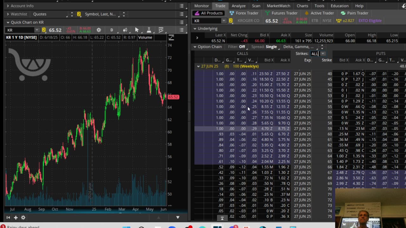This screenshot has width=406, height=228.
Task: Collapse the Underlying section
Action: point(195,28)
